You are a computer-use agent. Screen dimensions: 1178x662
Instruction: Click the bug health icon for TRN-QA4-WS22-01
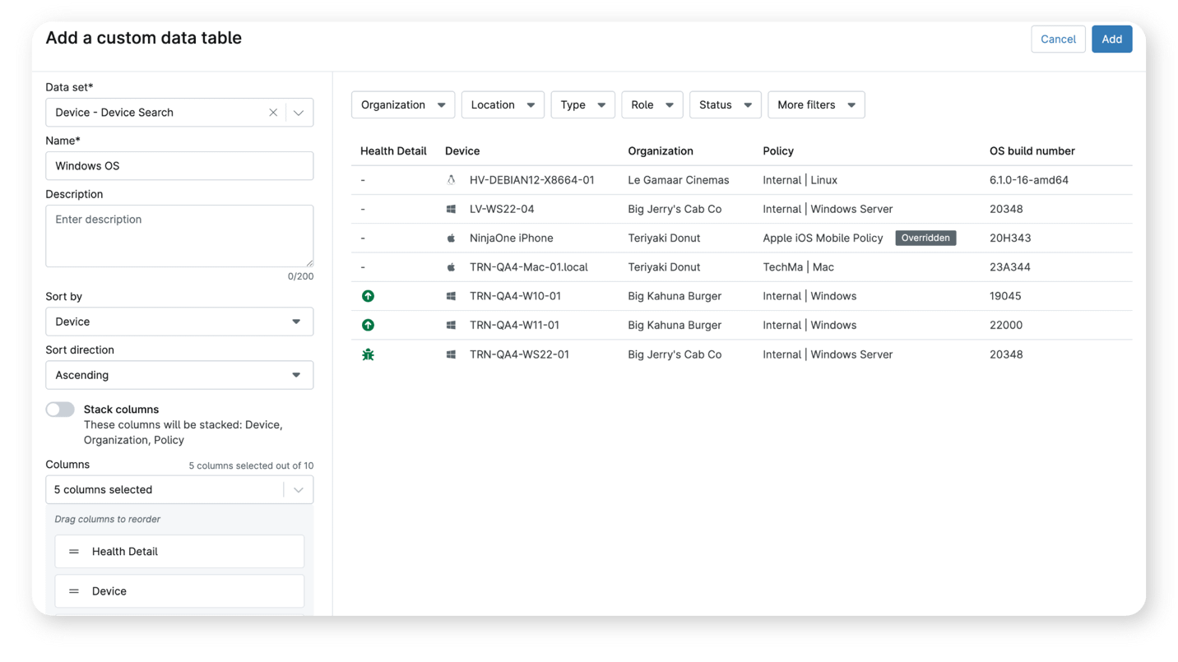point(368,354)
